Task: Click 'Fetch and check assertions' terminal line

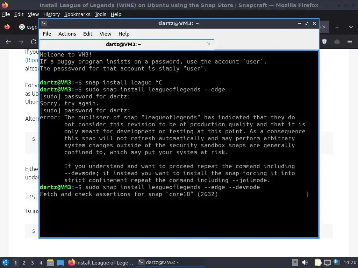Action: [x=129, y=194]
